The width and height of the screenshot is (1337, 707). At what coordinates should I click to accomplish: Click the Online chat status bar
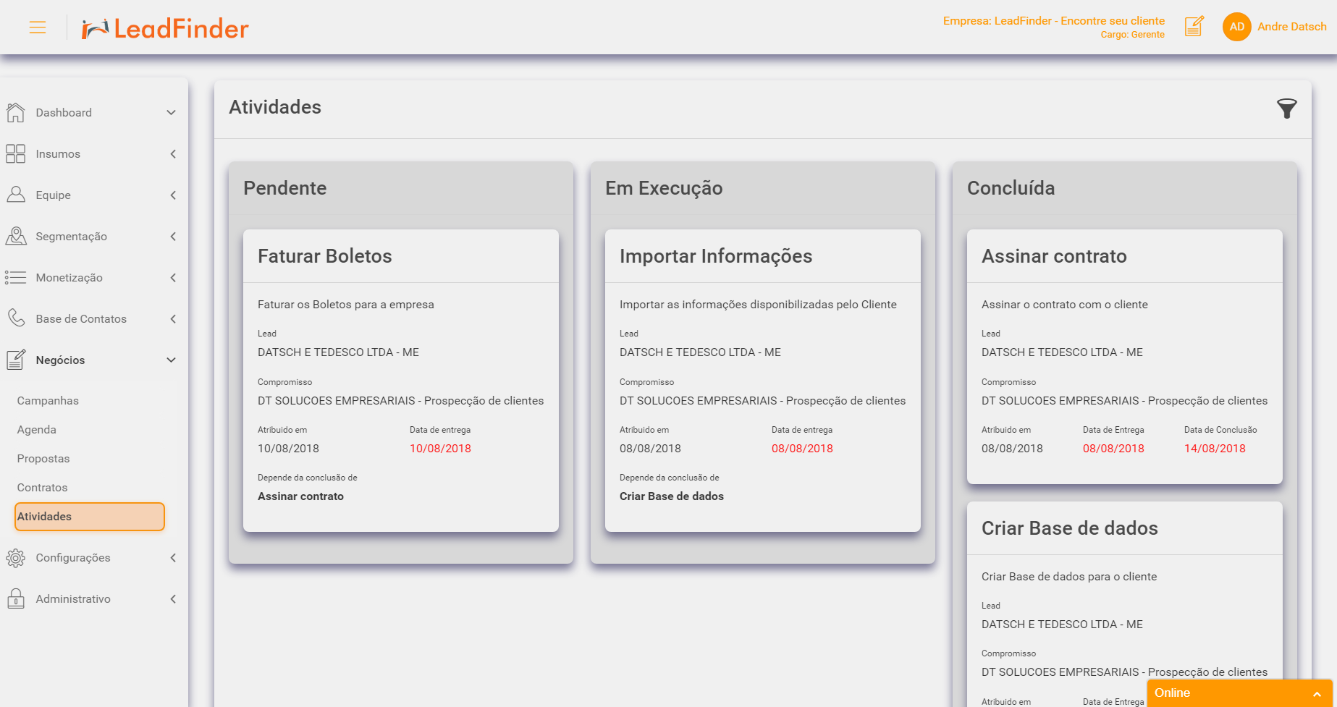(x=1239, y=693)
